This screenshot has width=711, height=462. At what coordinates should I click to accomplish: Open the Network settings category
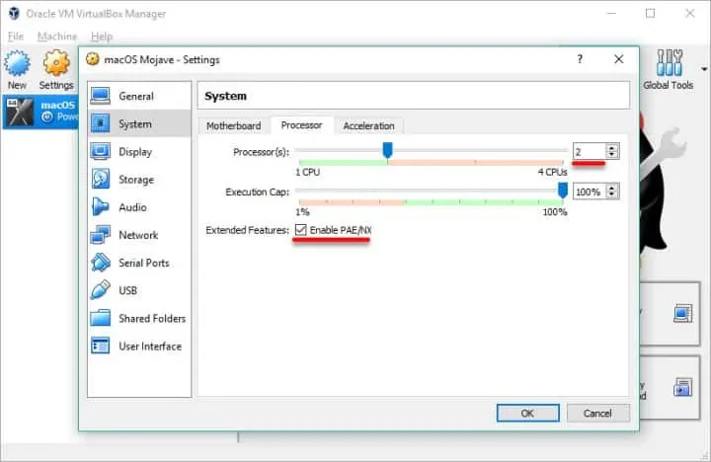[139, 235]
